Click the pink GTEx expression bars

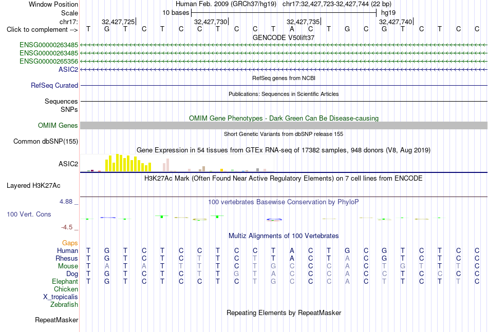pyautogui.click(x=166, y=165)
